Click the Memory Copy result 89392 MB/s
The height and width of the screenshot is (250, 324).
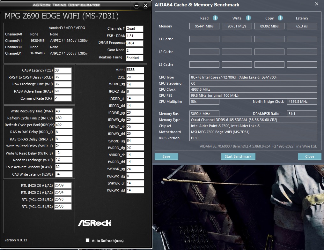pyautogui.click(x=269, y=26)
